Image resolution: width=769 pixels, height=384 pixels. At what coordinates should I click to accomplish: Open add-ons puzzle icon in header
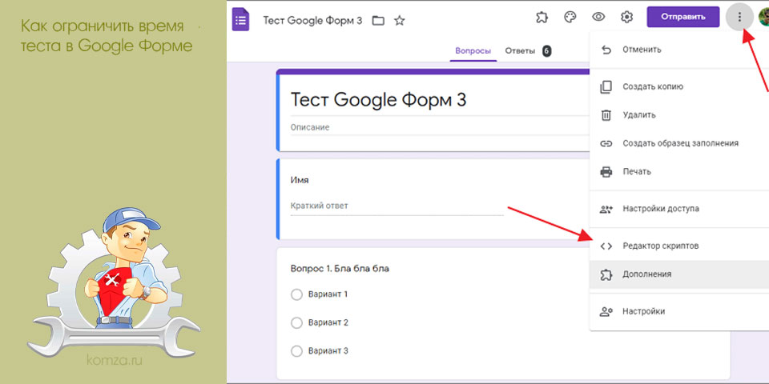[x=542, y=17]
